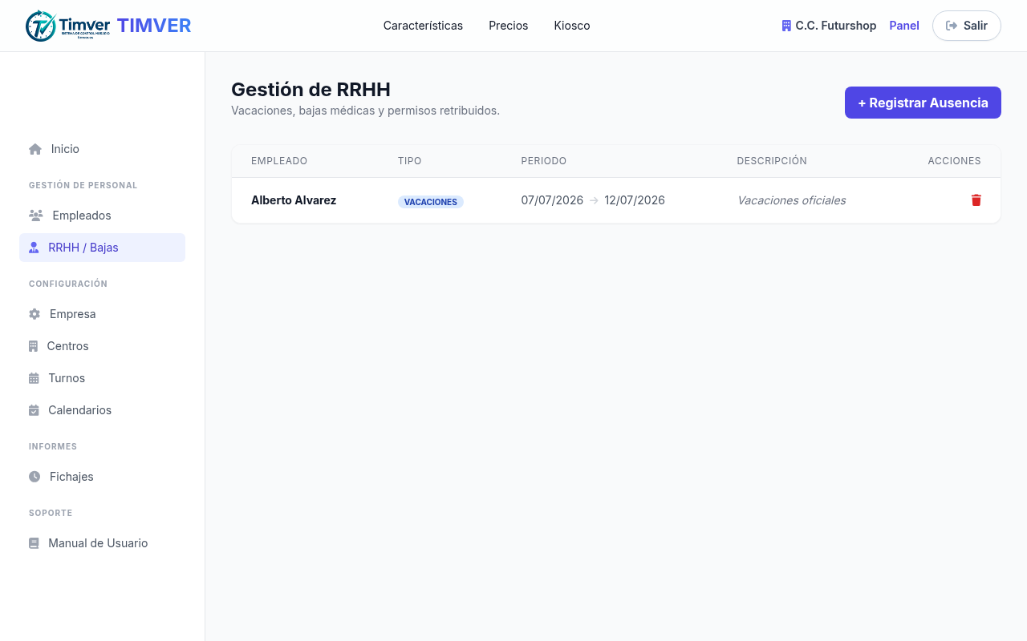
Task: Click the EMPLEADO column header
Action: [279, 161]
